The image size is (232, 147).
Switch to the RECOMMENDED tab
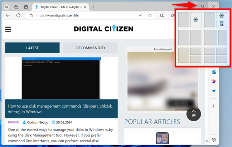[91, 48]
